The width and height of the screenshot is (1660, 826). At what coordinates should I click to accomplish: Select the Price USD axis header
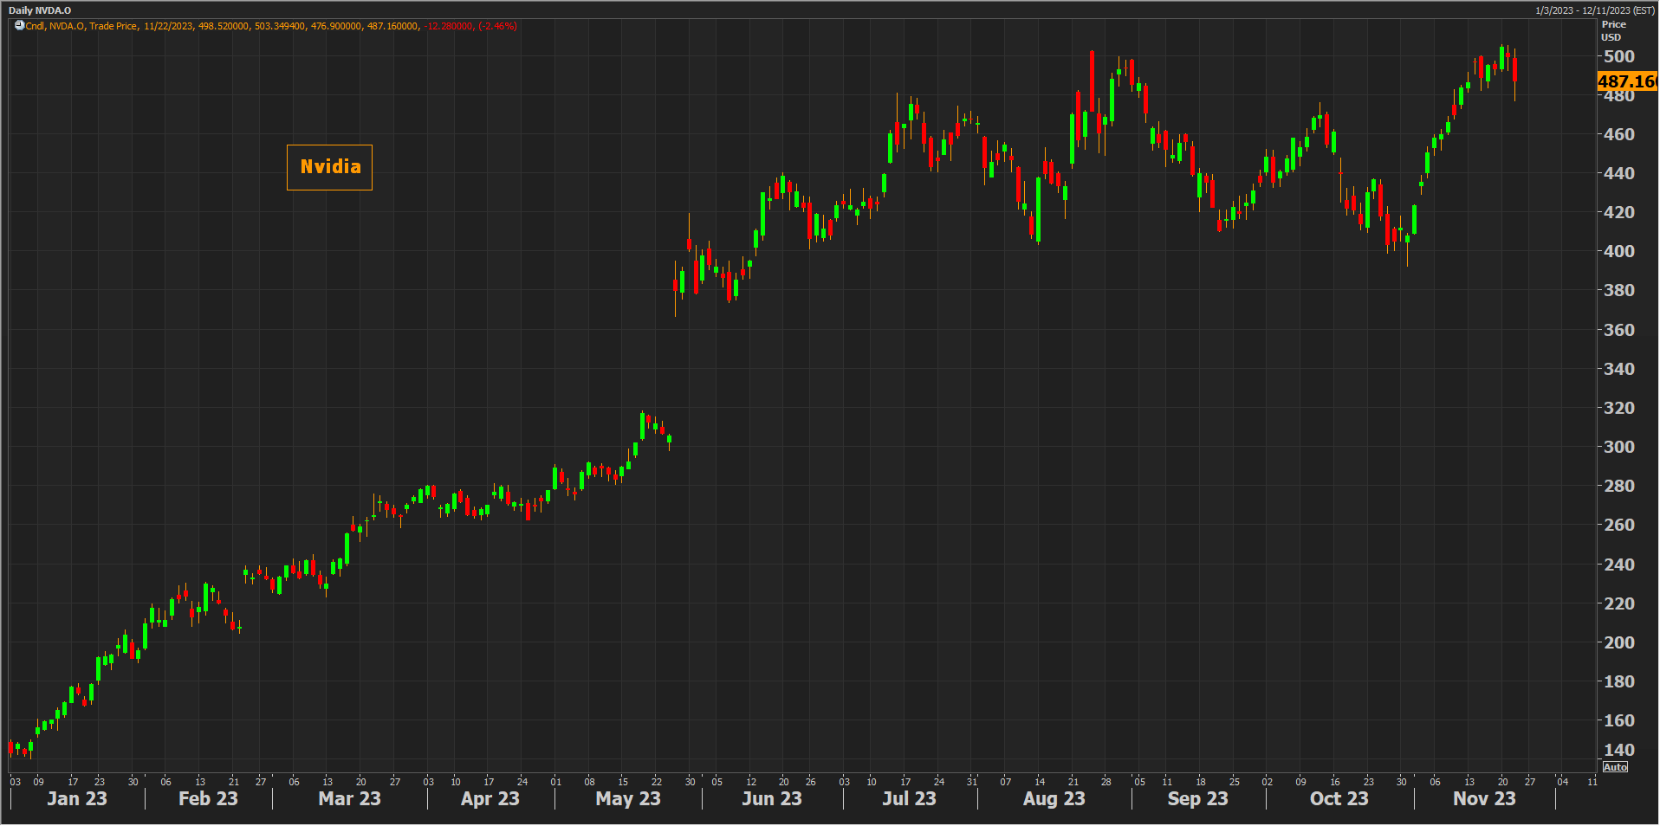point(1613,31)
